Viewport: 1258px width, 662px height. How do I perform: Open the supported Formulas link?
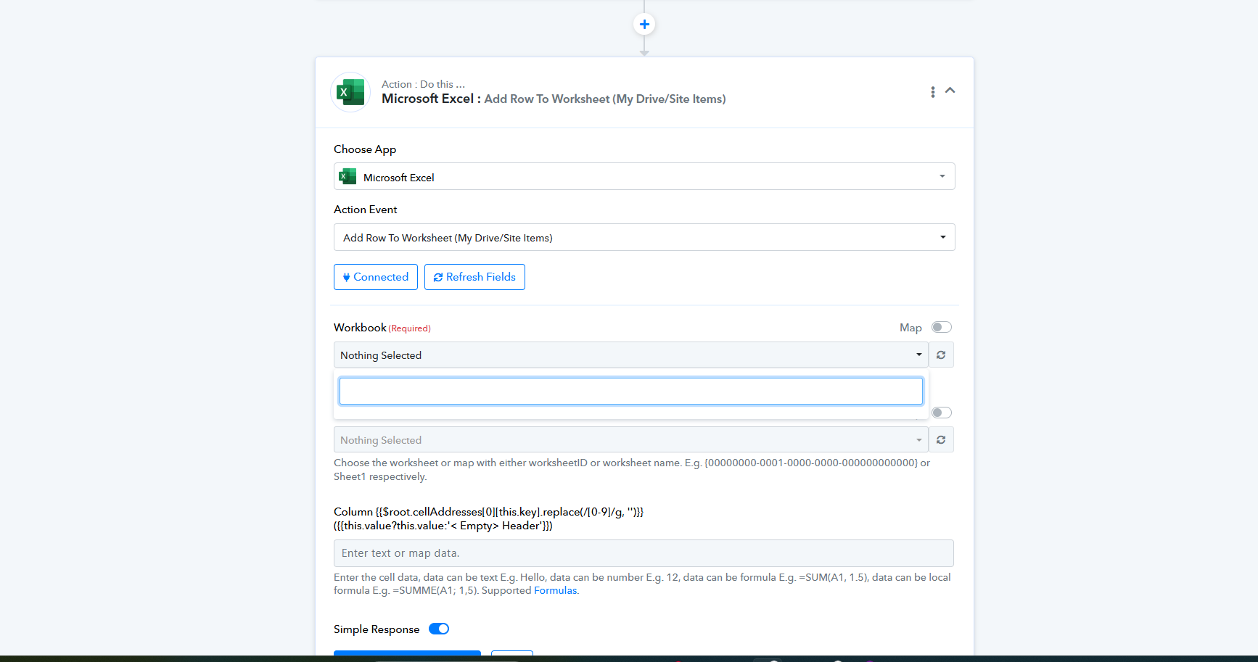pos(556,590)
